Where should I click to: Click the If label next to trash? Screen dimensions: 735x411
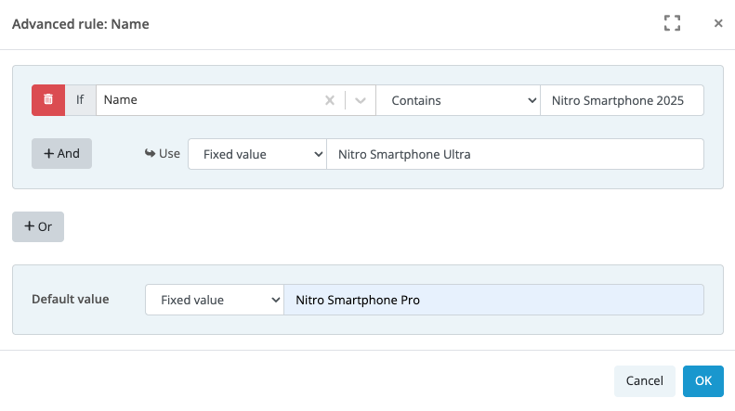(x=81, y=100)
